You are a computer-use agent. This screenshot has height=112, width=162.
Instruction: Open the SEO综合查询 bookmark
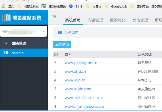[x=54, y=6]
